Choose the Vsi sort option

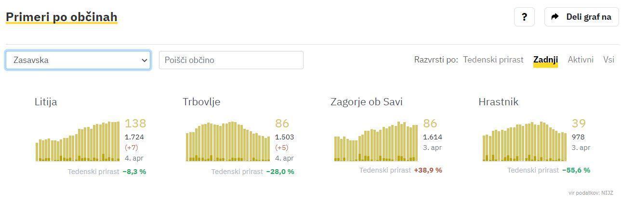(609, 60)
